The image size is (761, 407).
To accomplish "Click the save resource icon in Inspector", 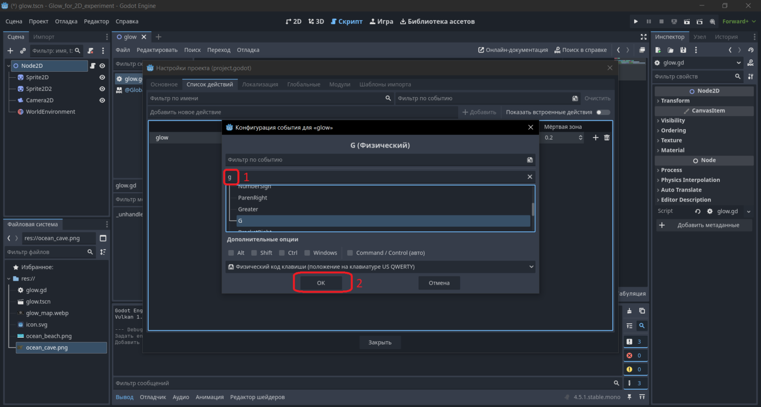I will 683,50.
